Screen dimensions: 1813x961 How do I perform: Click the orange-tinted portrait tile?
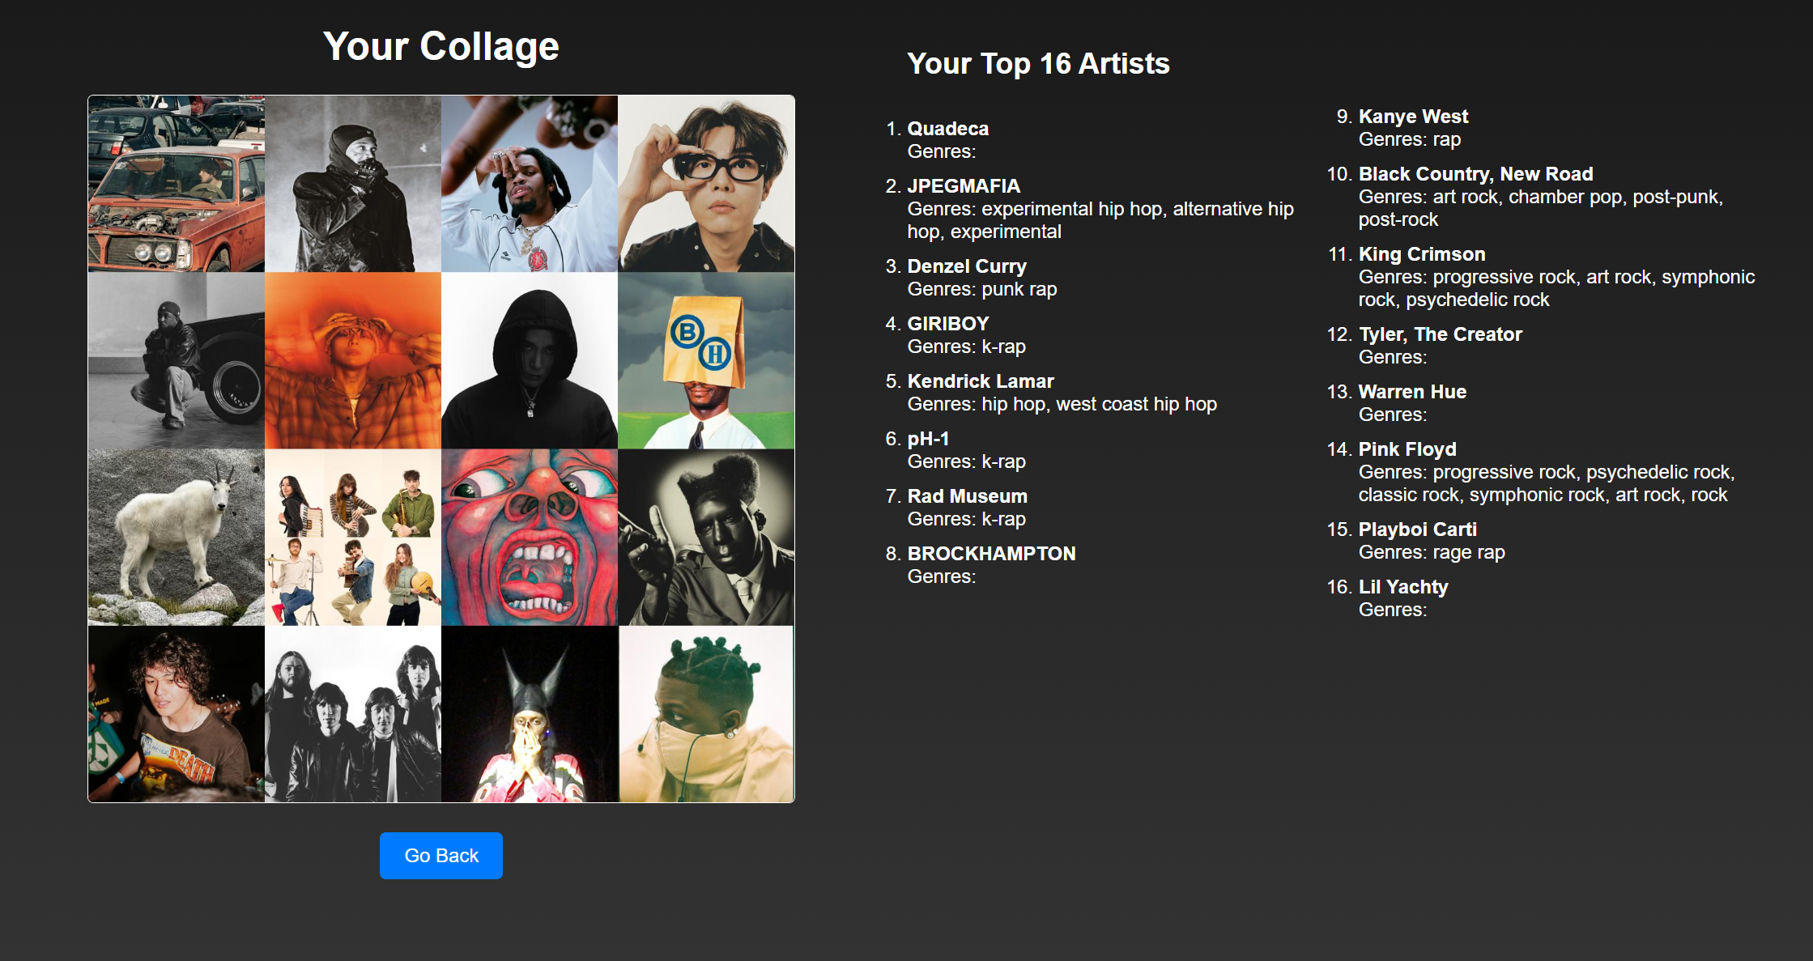(353, 360)
